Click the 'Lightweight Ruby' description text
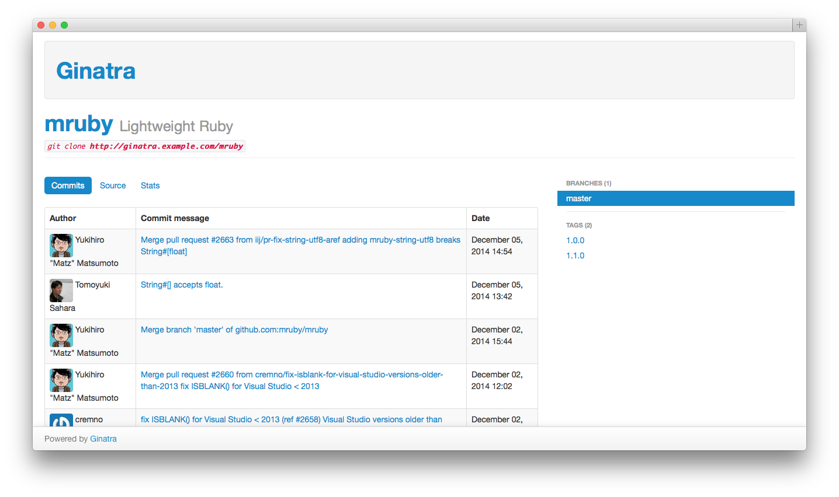 pos(176,127)
